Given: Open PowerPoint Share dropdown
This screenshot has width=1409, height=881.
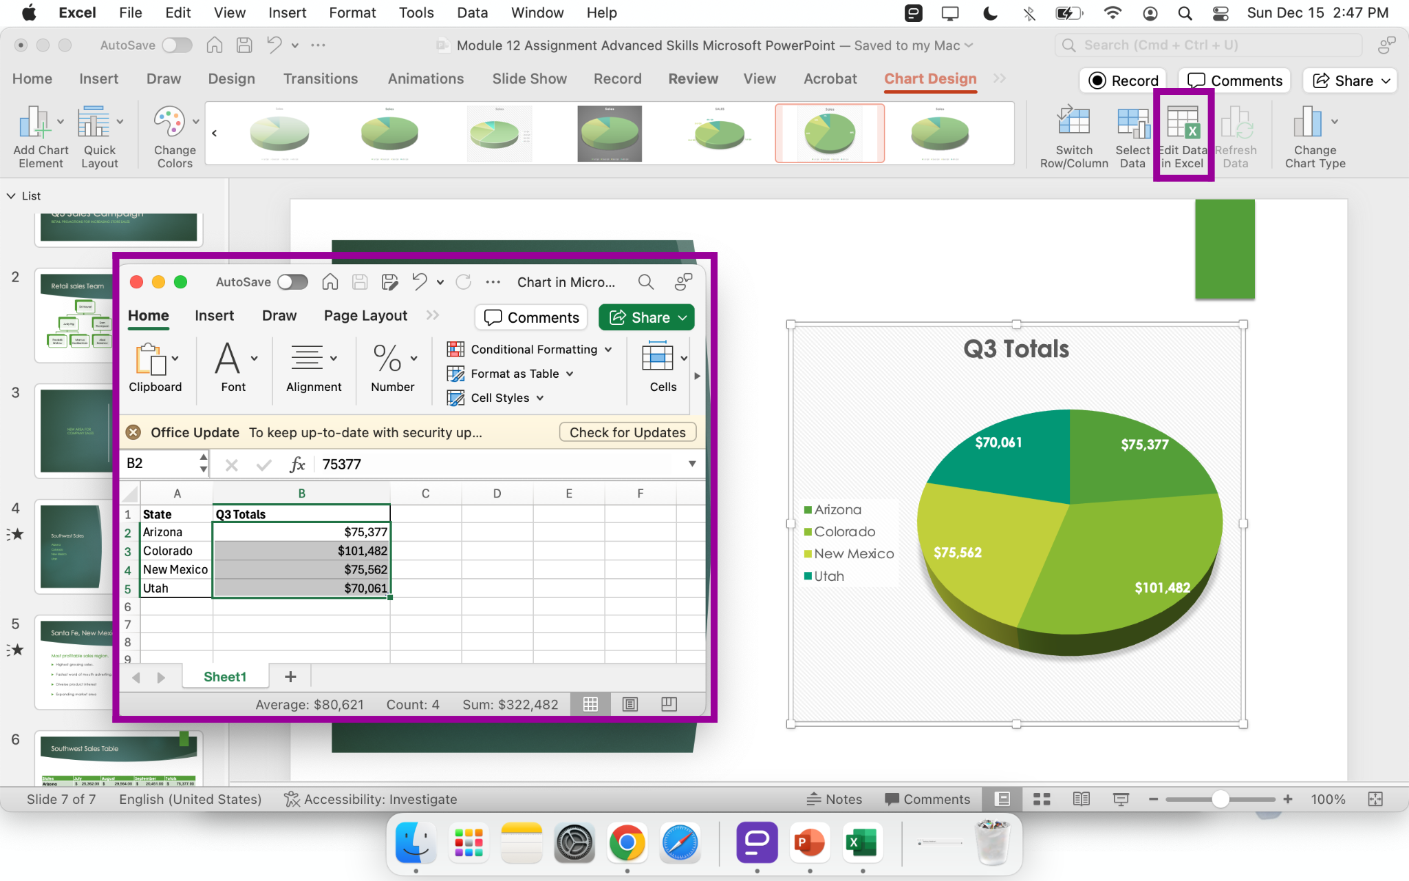Looking at the screenshot, I should pyautogui.click(x=1351, y=81).
